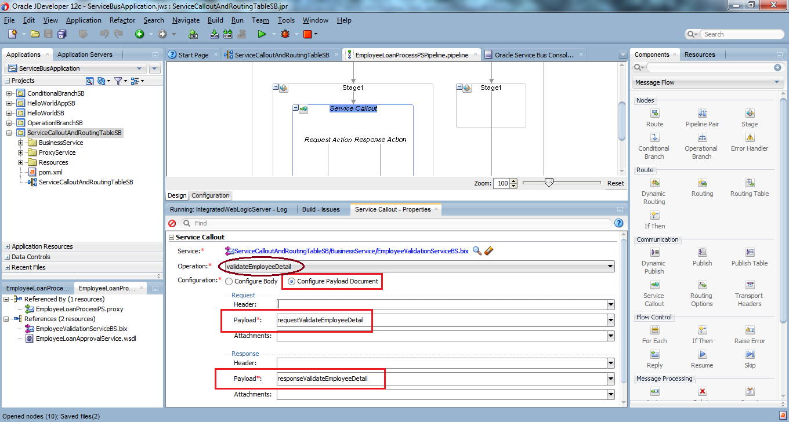This screenshot has height=422, width=789.
Task: Select the Service Callout component icon
Action: (x=654, y=285)
